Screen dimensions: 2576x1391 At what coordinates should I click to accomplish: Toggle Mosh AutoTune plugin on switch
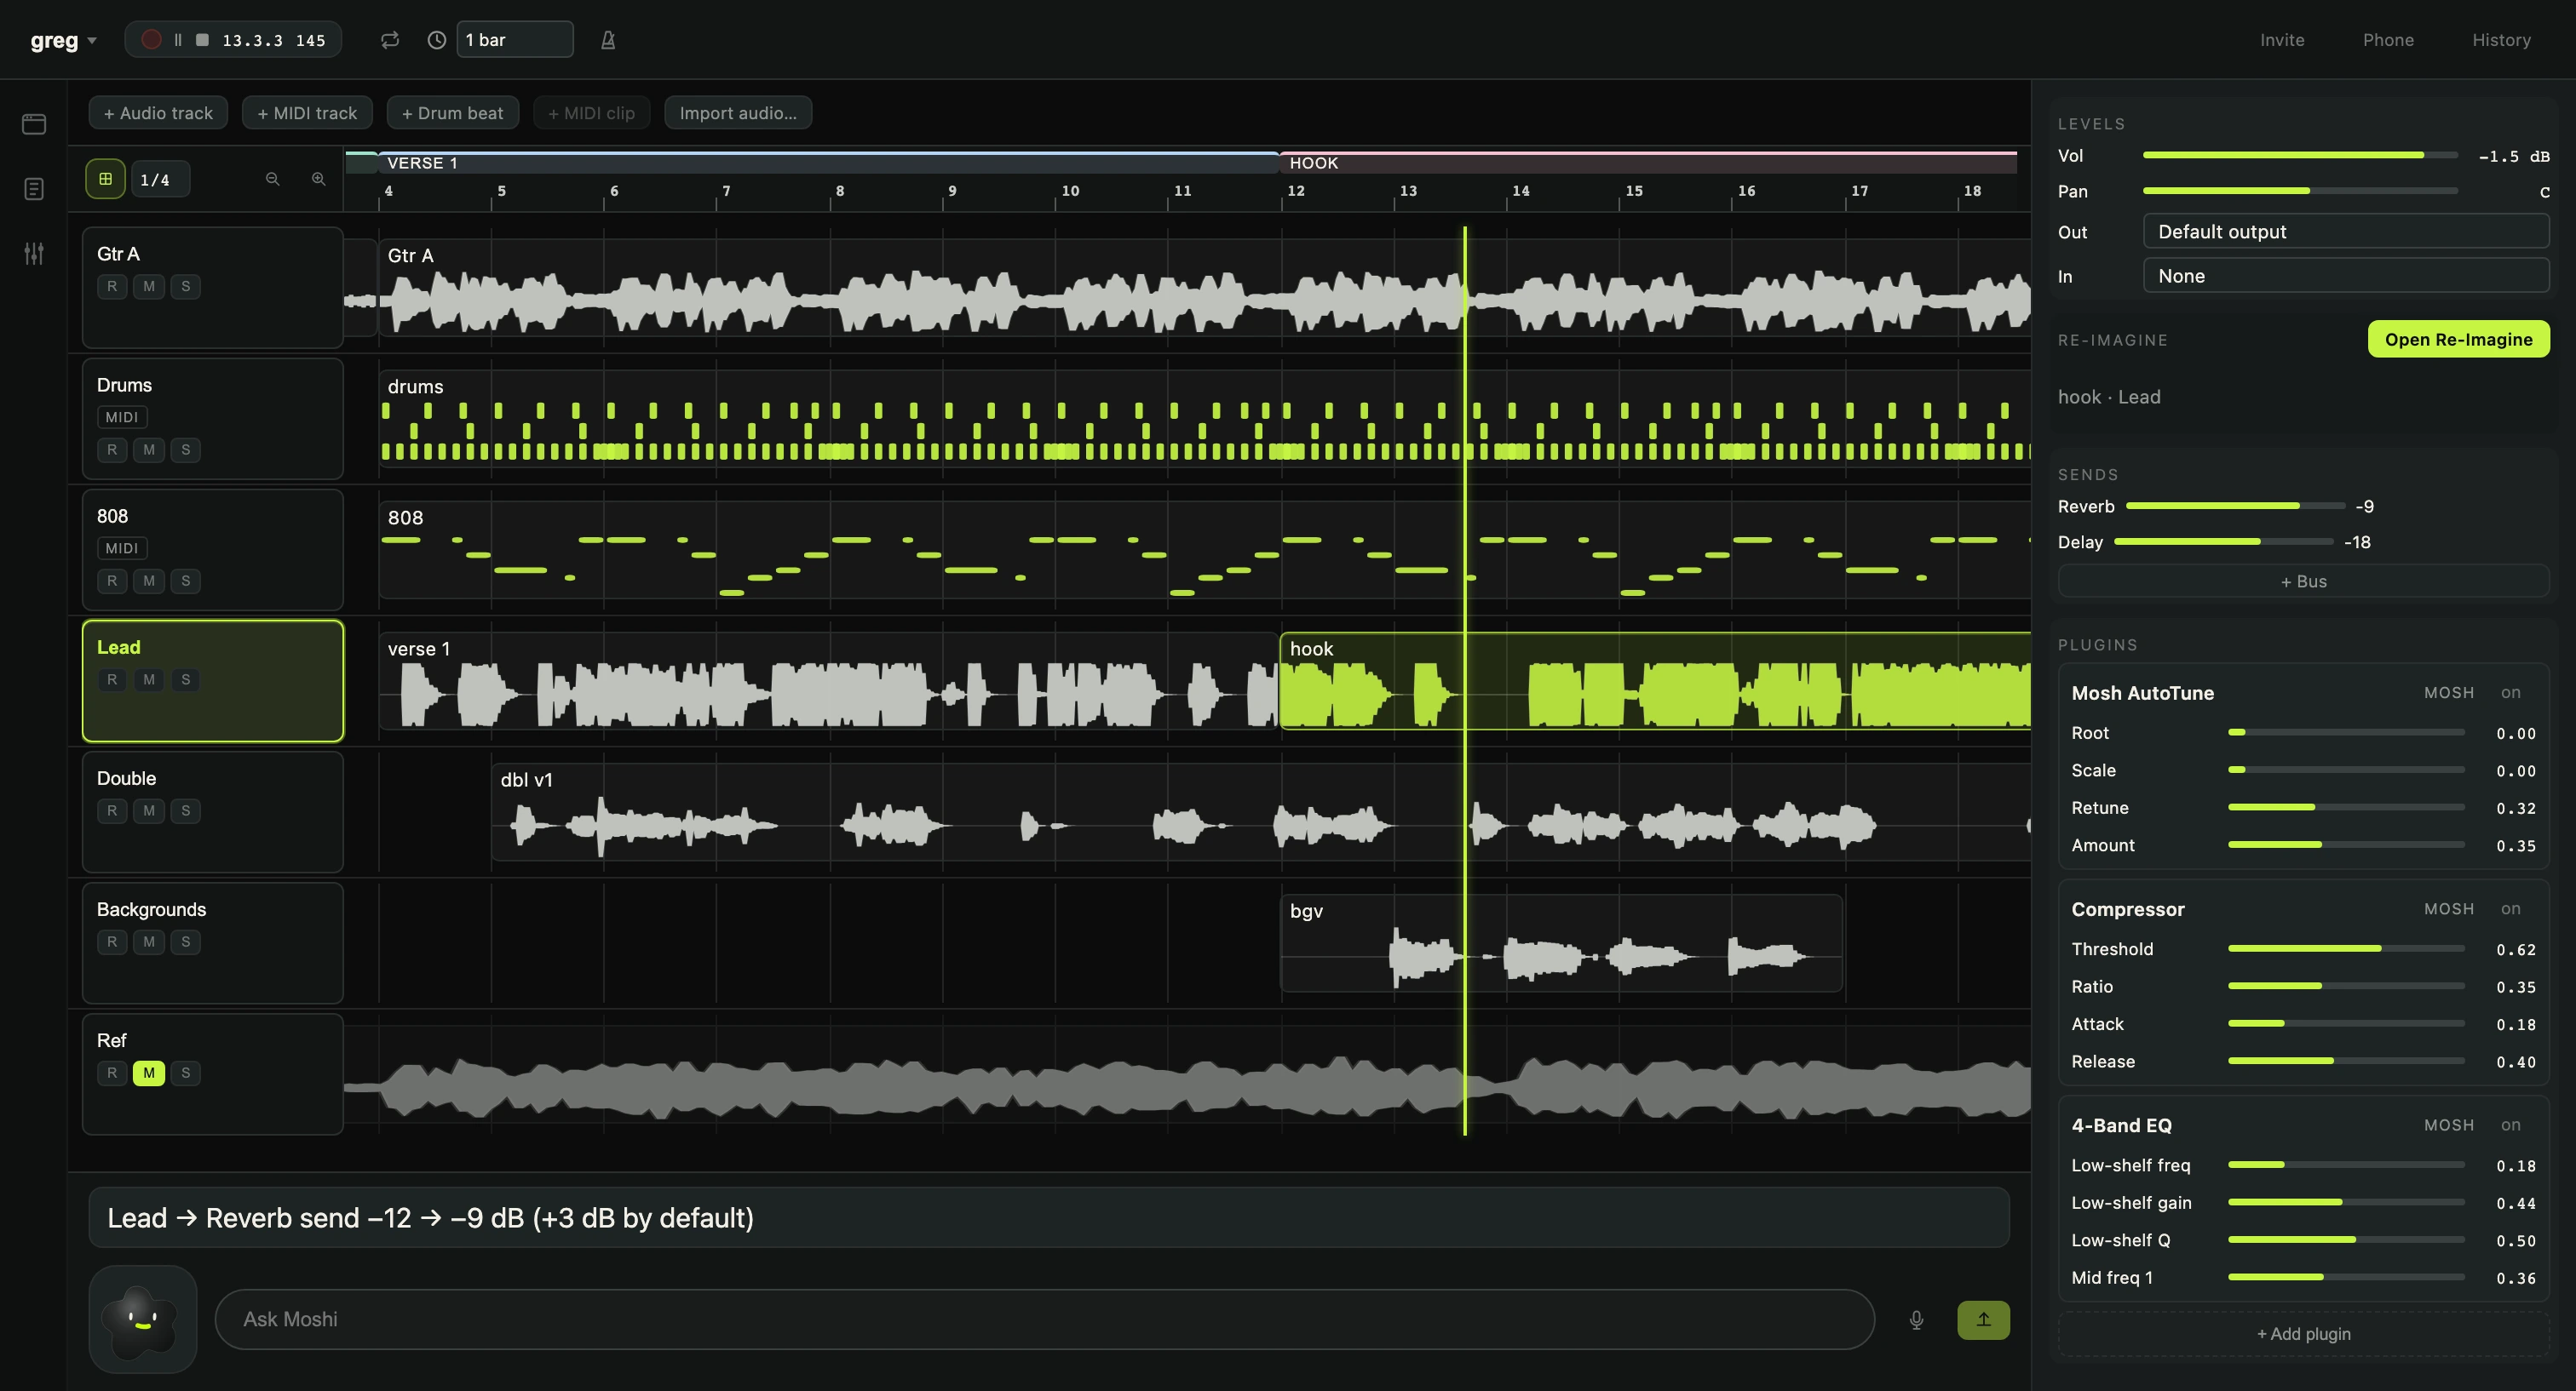coord(2510,692)
